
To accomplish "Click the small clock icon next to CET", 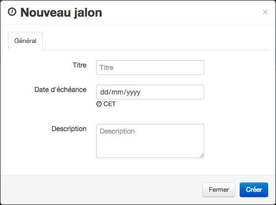I will point(99,104).
